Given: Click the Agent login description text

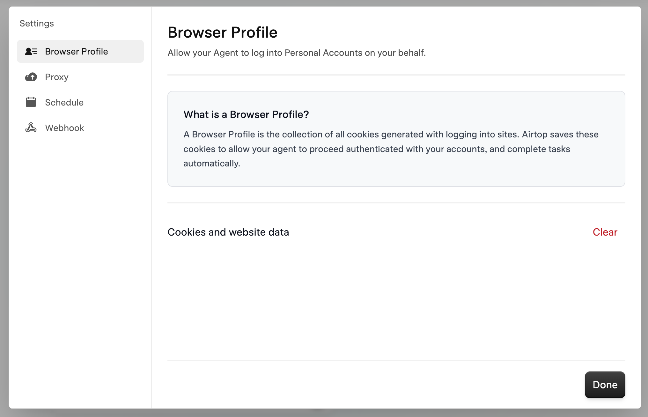Looking at the screenshot, I should 297,53.
